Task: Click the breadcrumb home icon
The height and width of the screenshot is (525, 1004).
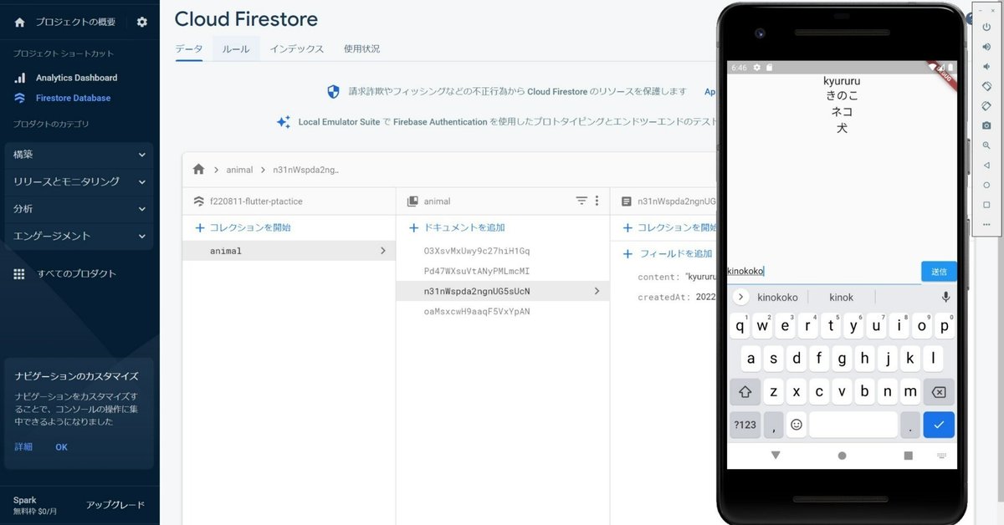Action: 198,169
